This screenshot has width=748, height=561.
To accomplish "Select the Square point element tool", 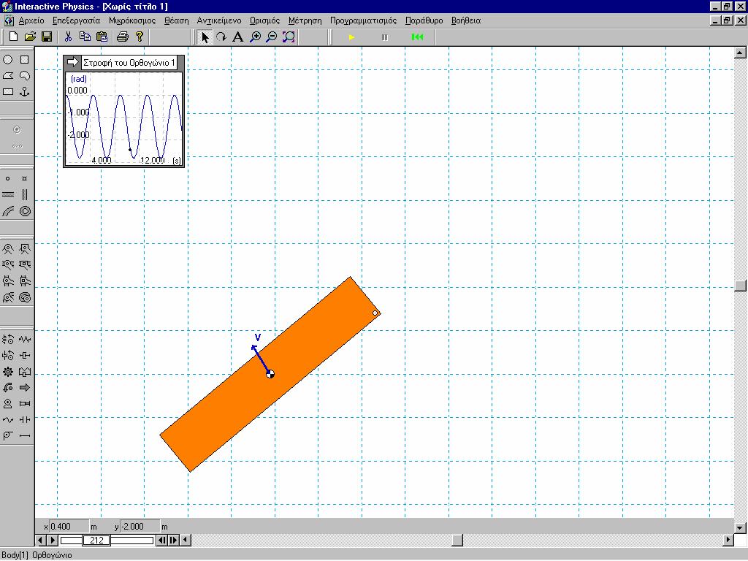I will tap(24, 179).
